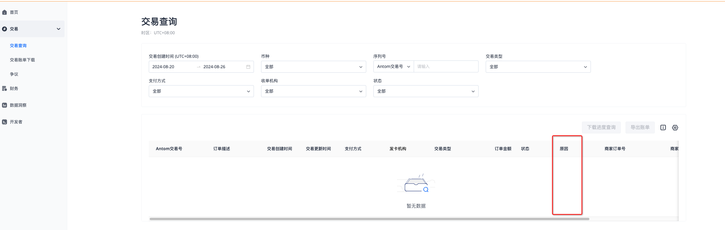Click the home icon in sidebar
The width and height of the screenshot is (725, 230).
[x=4, y=12]
